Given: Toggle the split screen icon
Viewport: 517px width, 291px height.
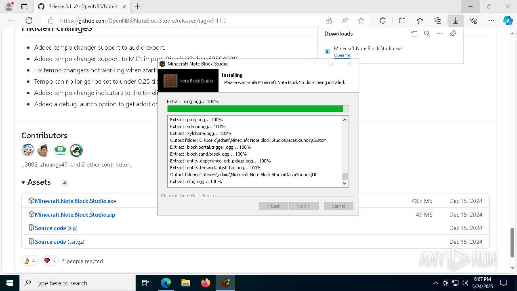Looking at the screenshot, I should tap(402, 21).
